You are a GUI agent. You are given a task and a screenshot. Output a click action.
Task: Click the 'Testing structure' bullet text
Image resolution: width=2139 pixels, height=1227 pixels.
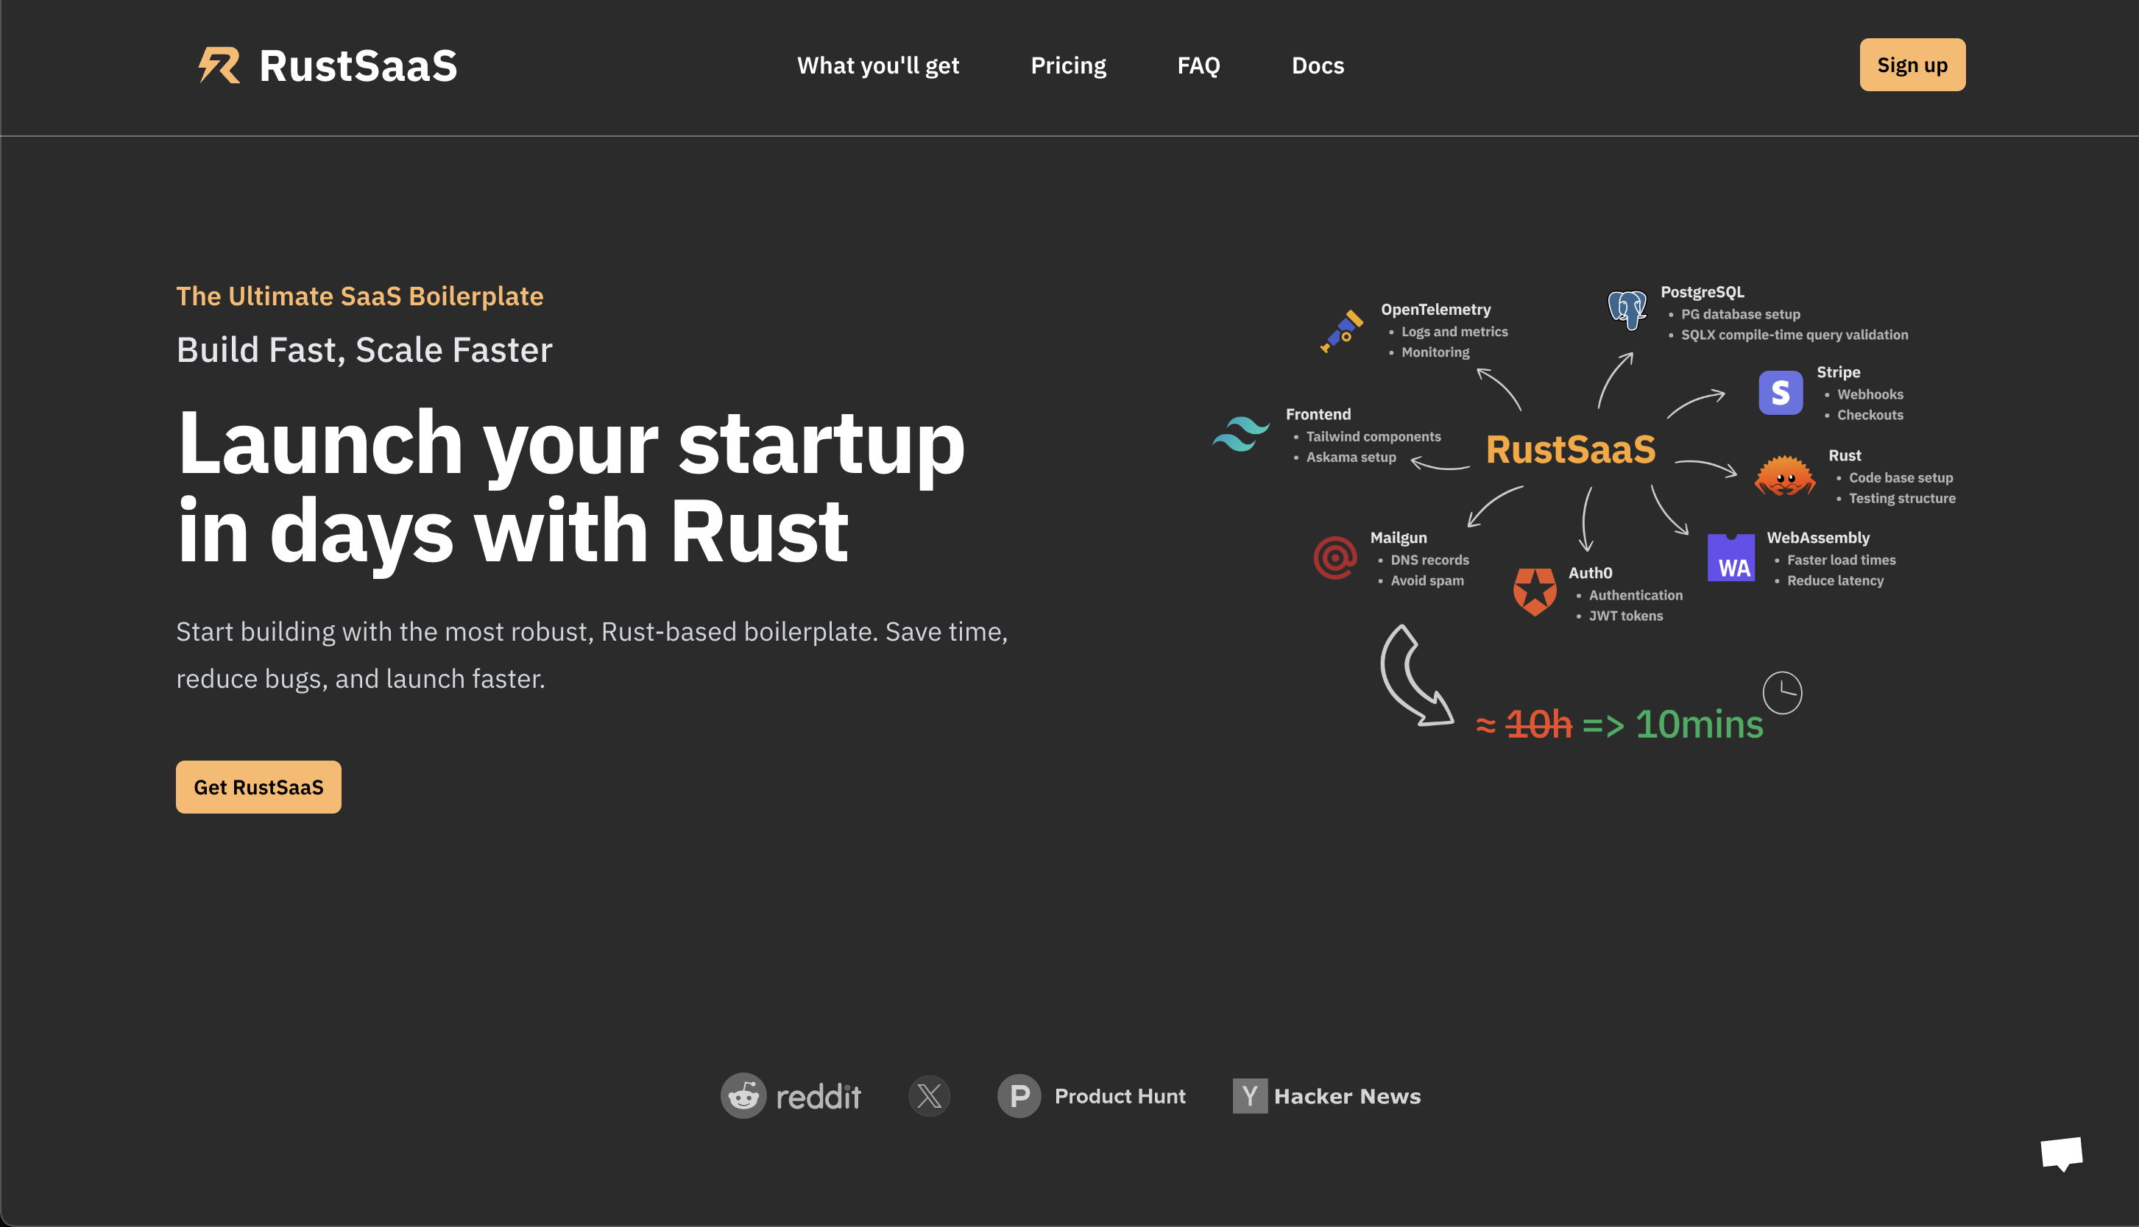pyautogui.click(x=1902, y=498)
